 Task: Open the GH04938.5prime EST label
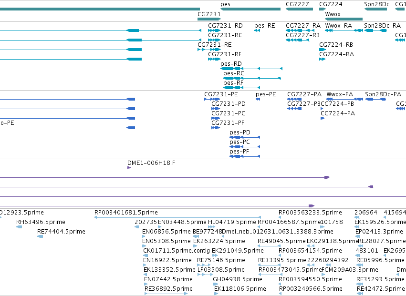point(238,279)
